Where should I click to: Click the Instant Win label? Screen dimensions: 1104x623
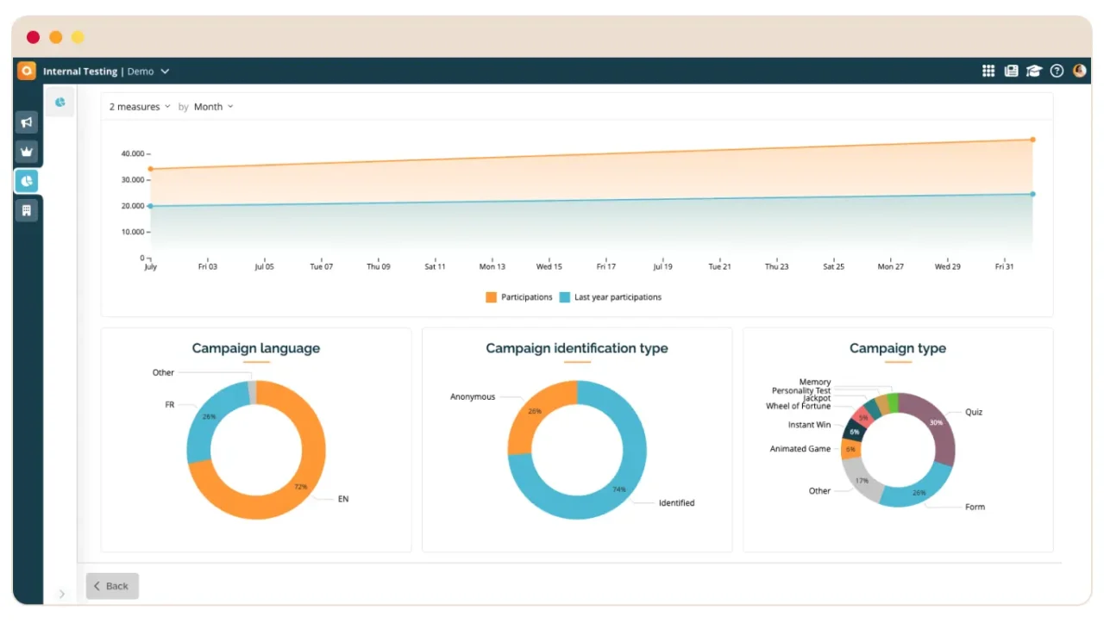point(809,425)
